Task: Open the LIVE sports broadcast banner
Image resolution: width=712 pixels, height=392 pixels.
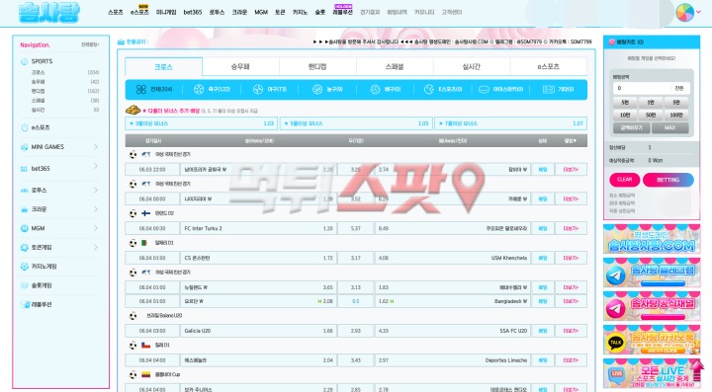Action: pos(652,373)
